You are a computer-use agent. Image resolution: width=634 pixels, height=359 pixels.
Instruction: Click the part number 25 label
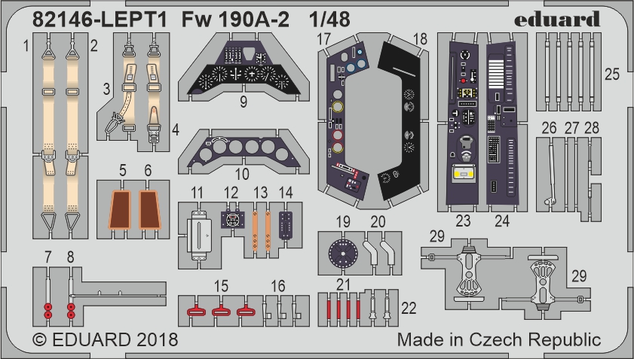click(x=612, y=74)
